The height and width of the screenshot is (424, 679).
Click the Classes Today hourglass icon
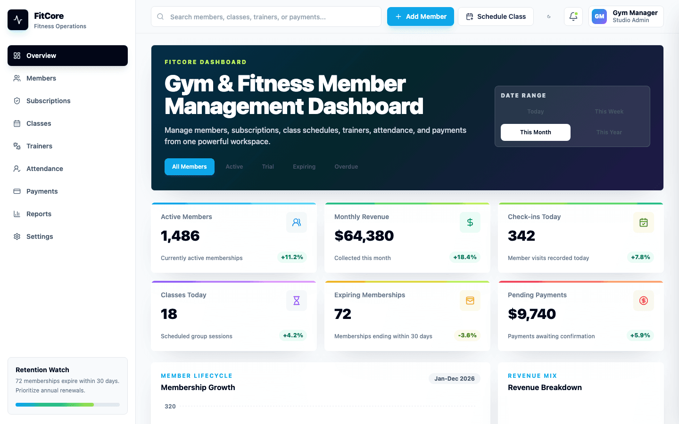(x=297, y=301)
